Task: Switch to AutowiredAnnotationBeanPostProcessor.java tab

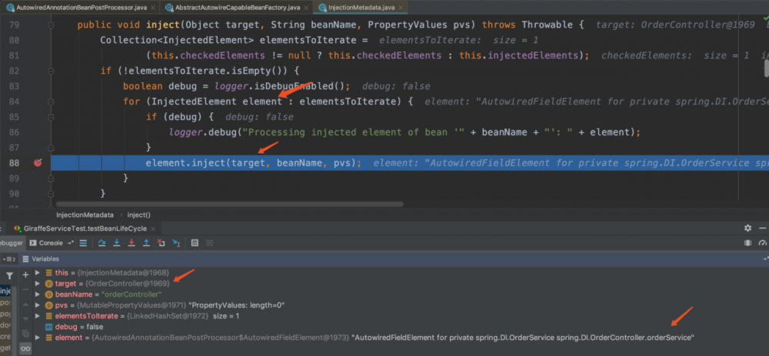Action: (x=81, y=8)
